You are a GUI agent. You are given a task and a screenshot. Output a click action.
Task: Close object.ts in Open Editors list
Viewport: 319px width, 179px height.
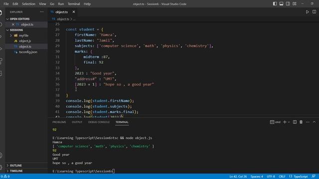click(x=13, y=24)
